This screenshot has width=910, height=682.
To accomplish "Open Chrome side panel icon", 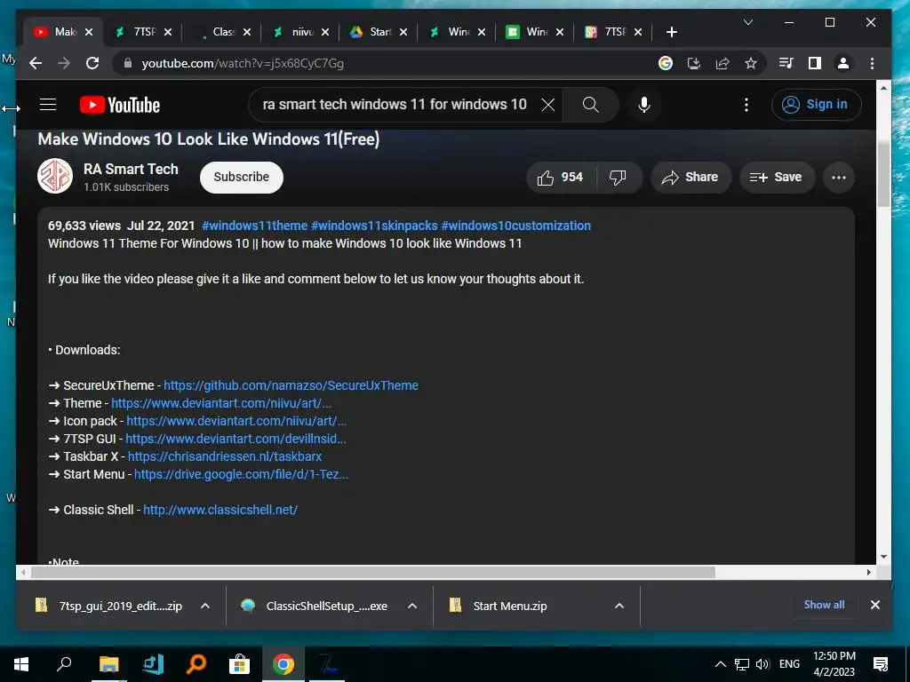I will (815, 63).
